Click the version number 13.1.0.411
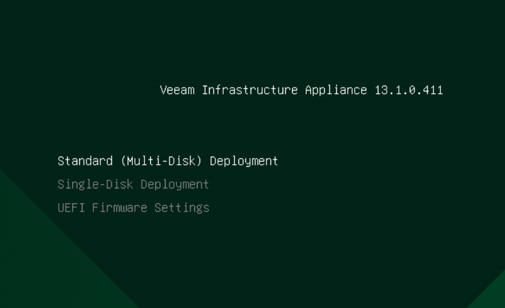Viewport: 505px width, 308px height. point(409,90)
